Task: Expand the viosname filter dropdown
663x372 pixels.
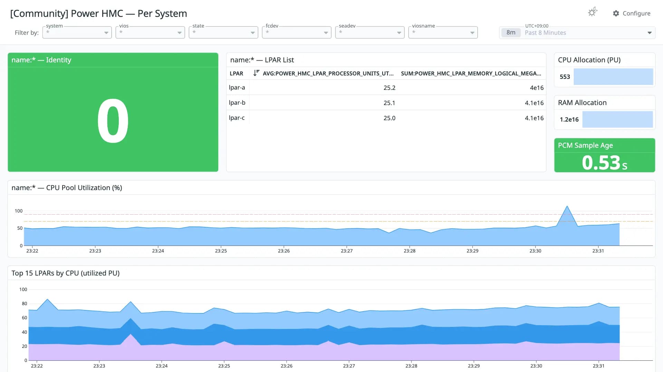Action: coord(443,32)
